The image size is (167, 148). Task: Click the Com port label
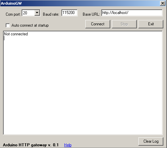[13, 14]
